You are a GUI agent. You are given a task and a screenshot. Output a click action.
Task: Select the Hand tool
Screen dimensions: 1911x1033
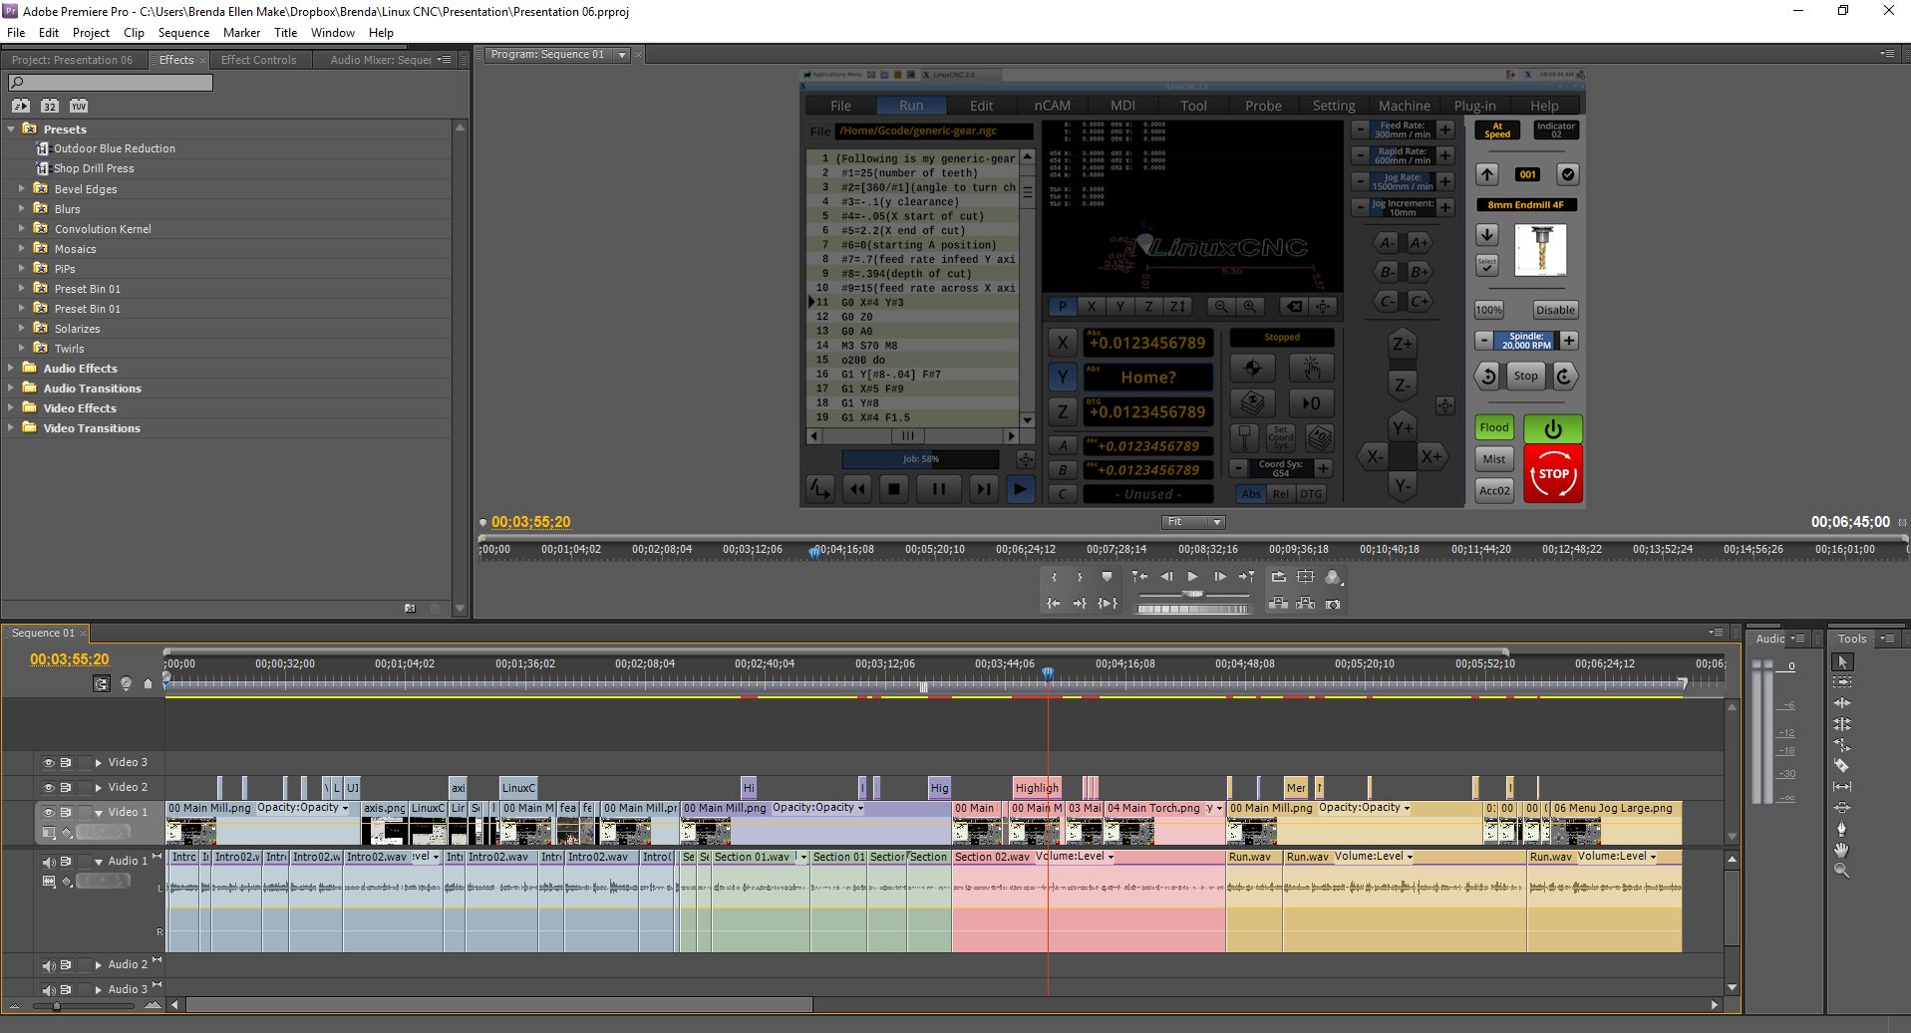coord(1842,850)
